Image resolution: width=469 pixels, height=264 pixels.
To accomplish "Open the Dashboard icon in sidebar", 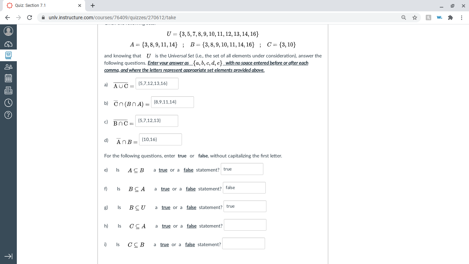I will coord(8,45).
